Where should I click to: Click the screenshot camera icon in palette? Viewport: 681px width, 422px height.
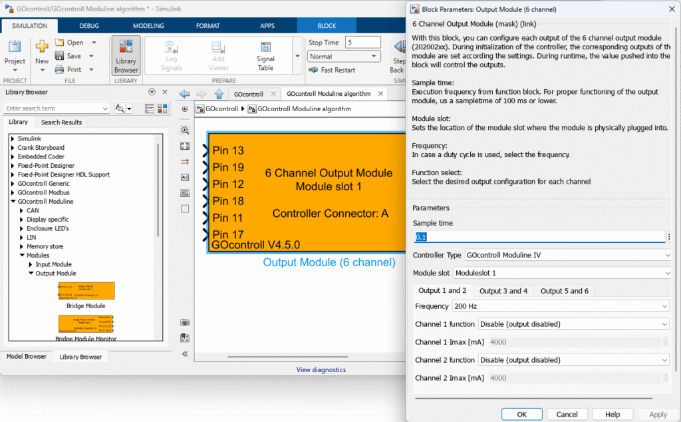pyautogui.click(x=185, y=322)
